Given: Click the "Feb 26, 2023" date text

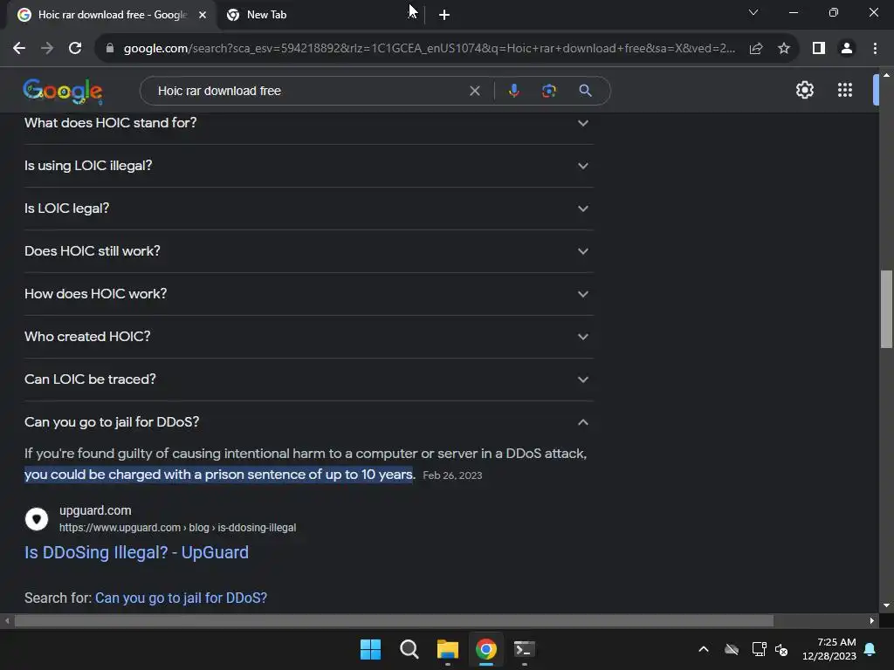Looking at the screenshot, I should pos(452,475).
